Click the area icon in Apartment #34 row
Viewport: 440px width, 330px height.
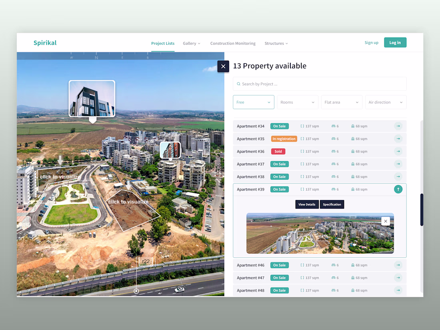(302, 126)
